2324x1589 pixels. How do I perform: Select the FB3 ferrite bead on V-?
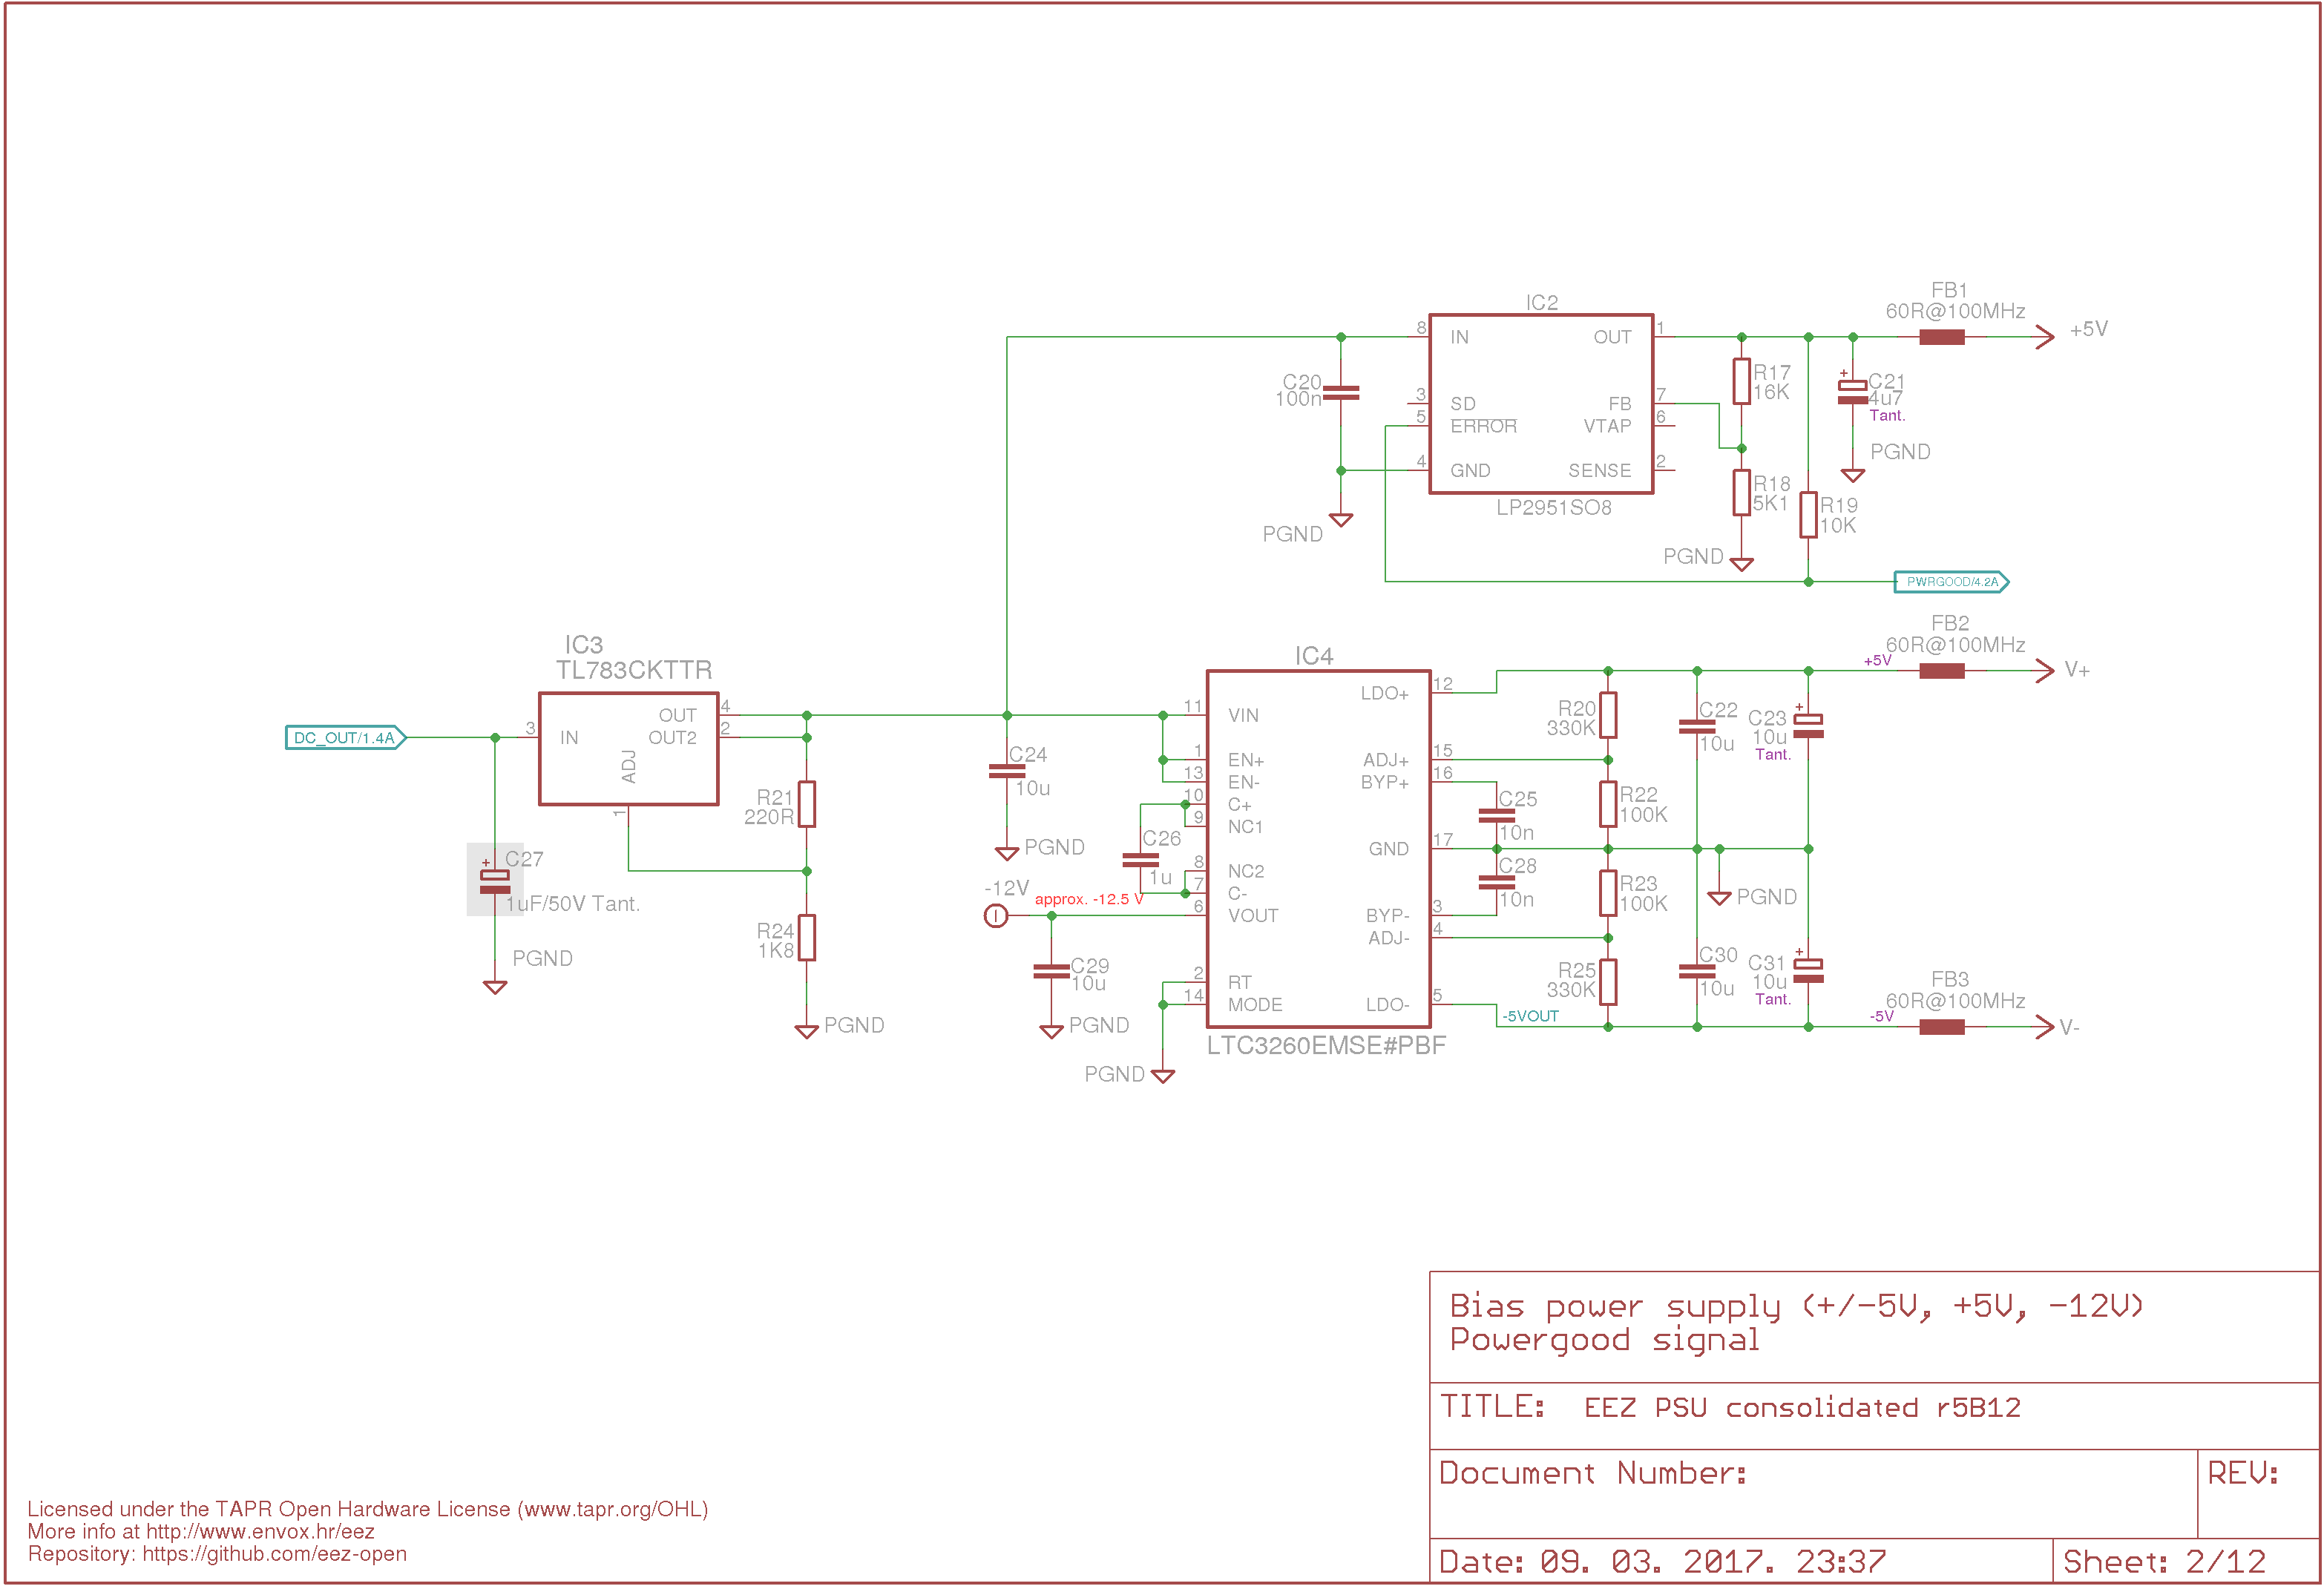point(1941,1027)
